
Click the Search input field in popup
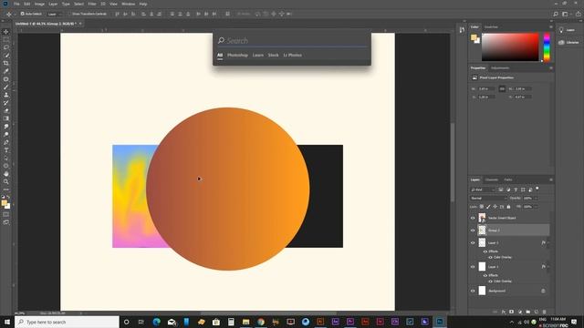[292, 40]
